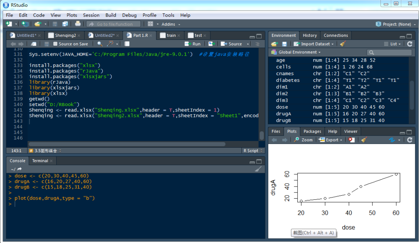
Task: Open Global Environment selector
Action: pyautogui.click(x=296, y=52)
